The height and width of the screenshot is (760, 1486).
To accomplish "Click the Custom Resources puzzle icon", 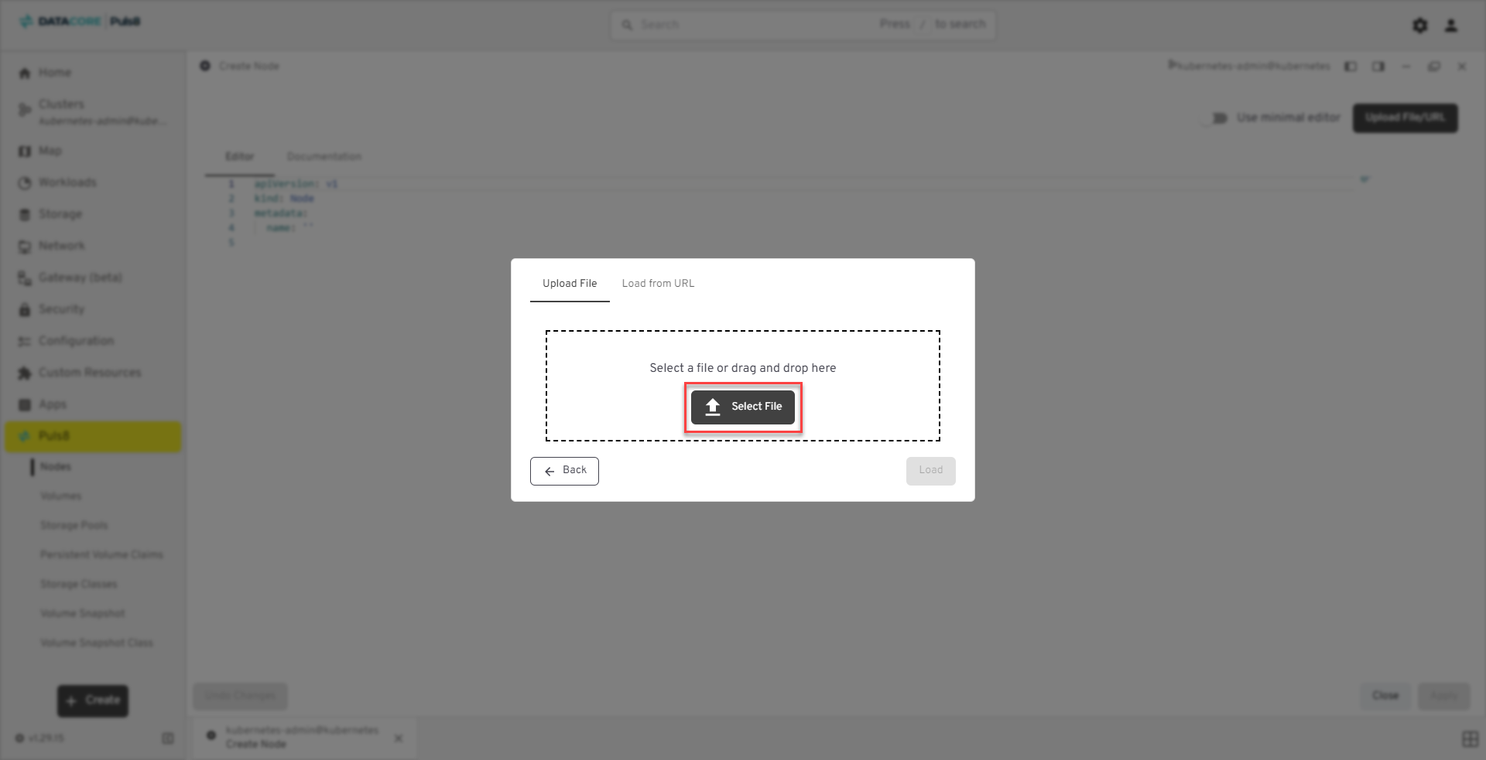I will [25, 373].
